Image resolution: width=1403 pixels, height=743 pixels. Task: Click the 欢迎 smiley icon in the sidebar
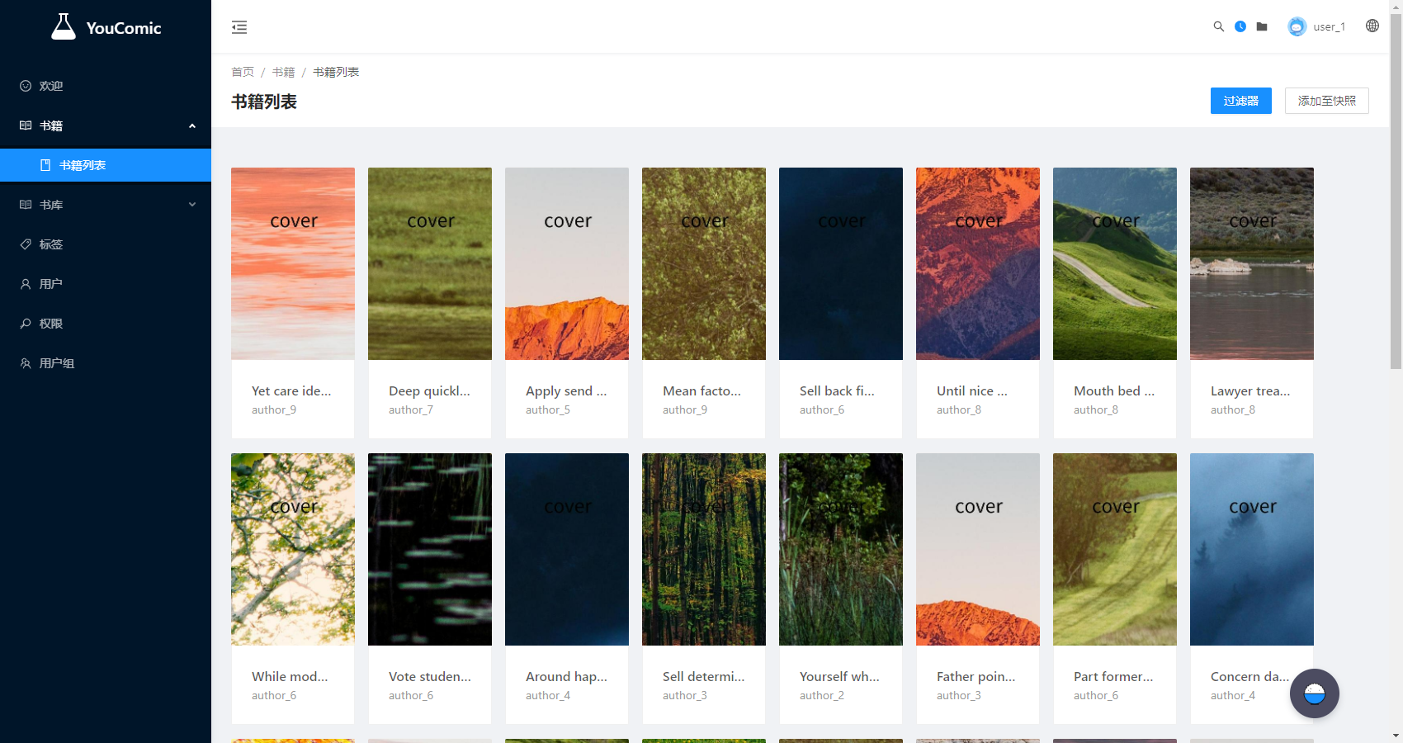tap(26, 86)
